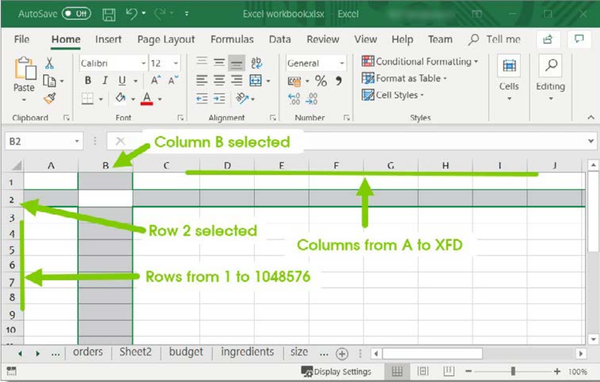Click the Undo arrow icon
This screenshot has height=382, width=600.
tap(131, 14)
